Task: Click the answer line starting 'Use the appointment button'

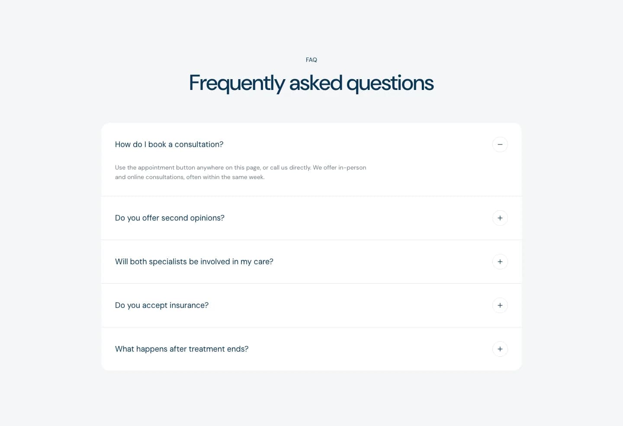Action: (241, 167)
